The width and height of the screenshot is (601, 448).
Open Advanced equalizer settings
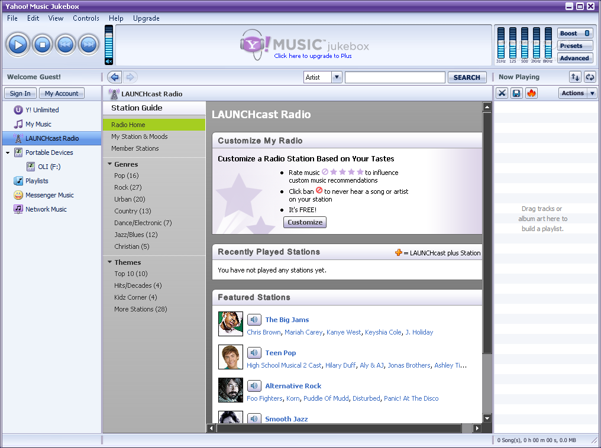(x=574, y=58)
